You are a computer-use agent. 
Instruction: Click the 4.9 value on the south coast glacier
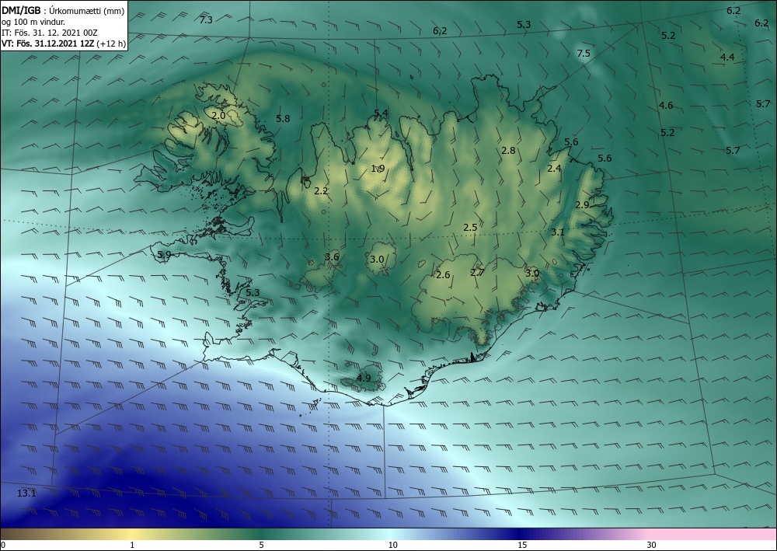click(x=364, y=378)
